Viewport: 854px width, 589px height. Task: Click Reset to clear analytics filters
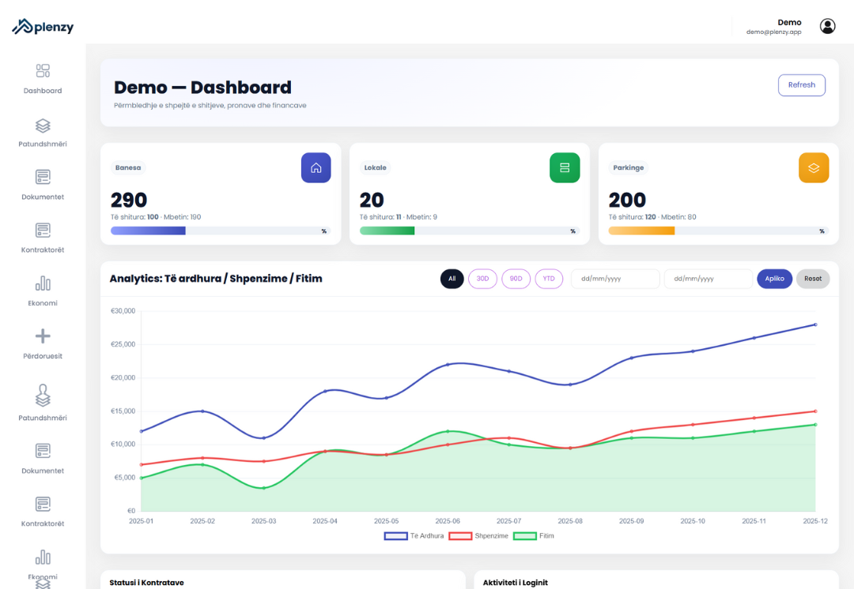click(x=813, y=279)
